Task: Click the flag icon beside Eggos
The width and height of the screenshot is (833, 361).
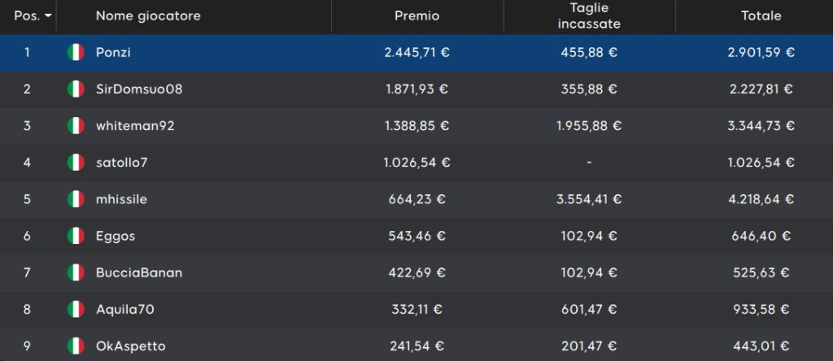Action: [x=76, y=236]
